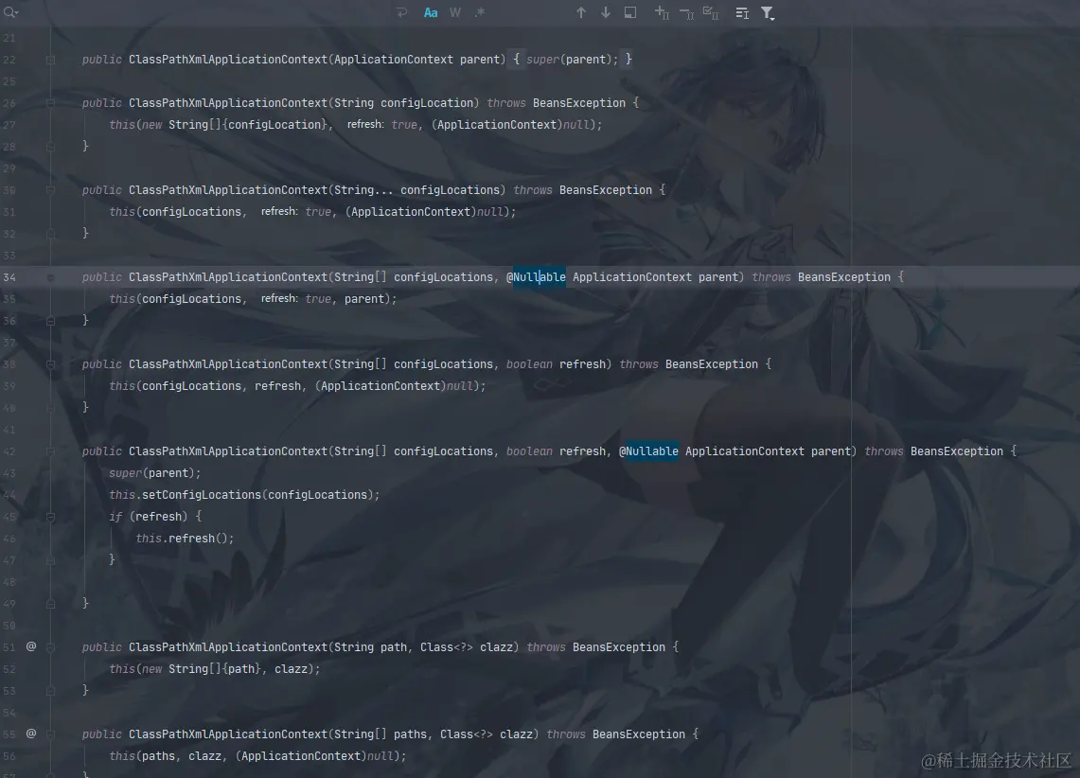Click the 'refresh:' inlay hint on line 27
Image resolution: width=1080 pixels, height=778 pixels.
pyautogui.click(x=365, y=125)
